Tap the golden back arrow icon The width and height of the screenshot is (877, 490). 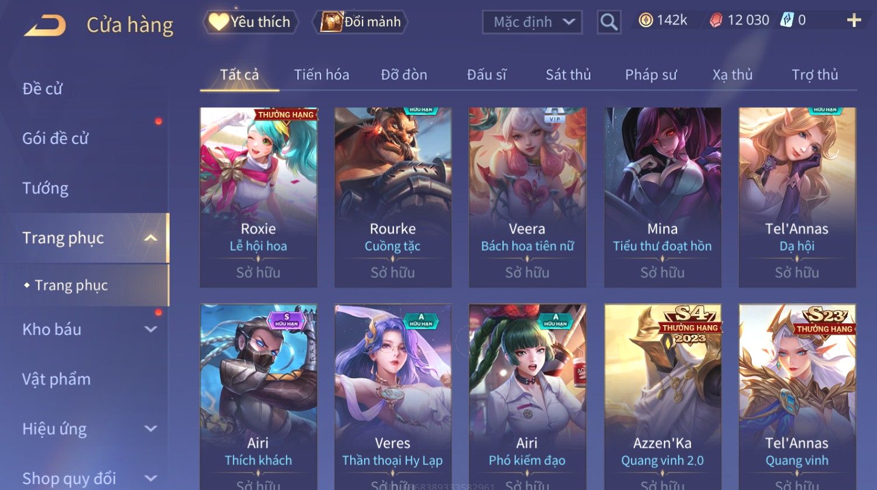coord(45,26)
